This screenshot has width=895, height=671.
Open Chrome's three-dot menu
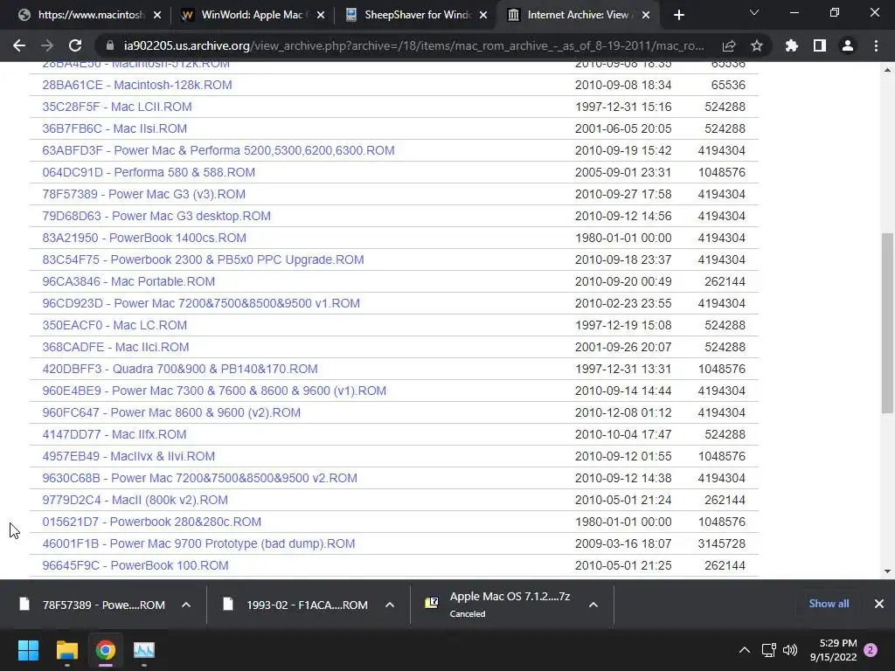[876, 45]
